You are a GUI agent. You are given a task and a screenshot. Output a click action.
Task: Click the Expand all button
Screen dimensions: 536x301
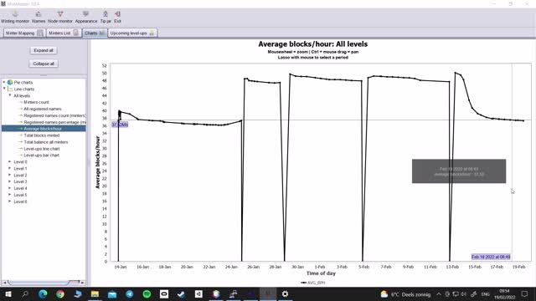pos(44,50)
